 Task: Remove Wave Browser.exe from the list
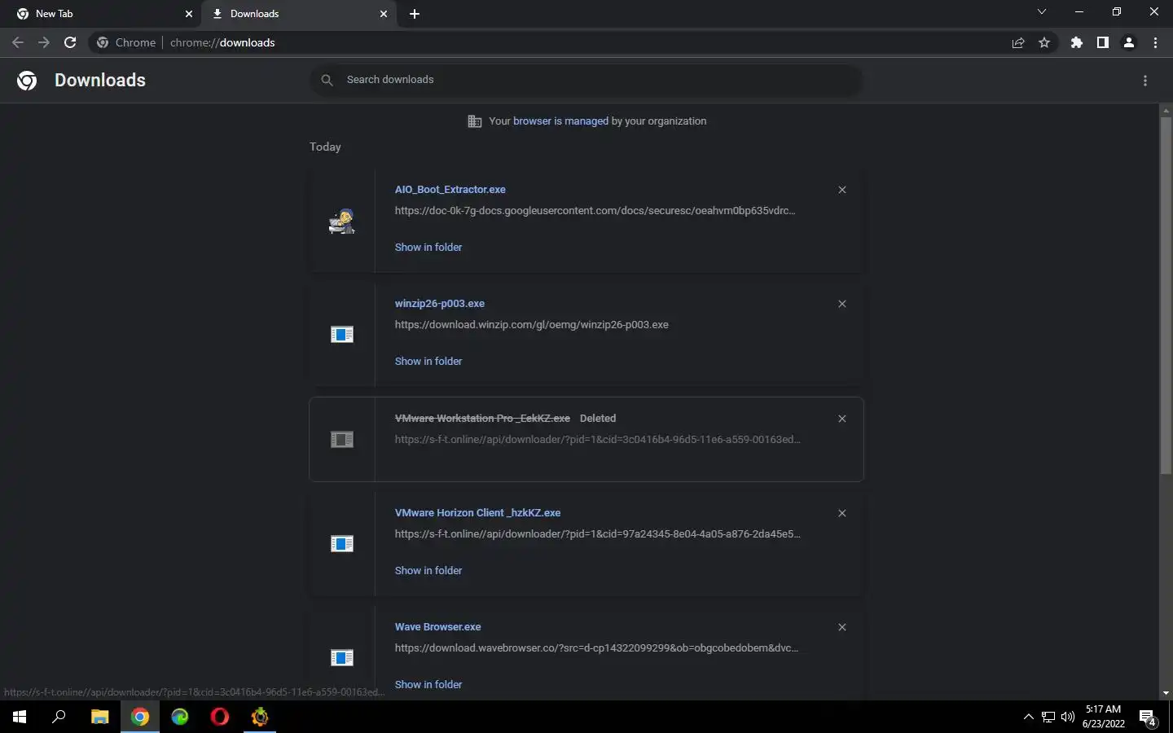click(842, 627)
